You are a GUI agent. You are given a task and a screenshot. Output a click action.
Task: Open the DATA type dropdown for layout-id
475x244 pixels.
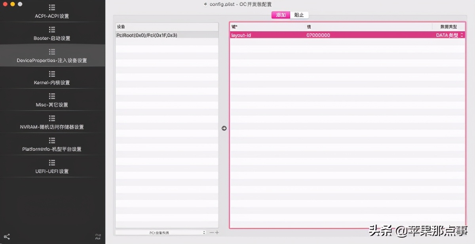pos(449,35)
